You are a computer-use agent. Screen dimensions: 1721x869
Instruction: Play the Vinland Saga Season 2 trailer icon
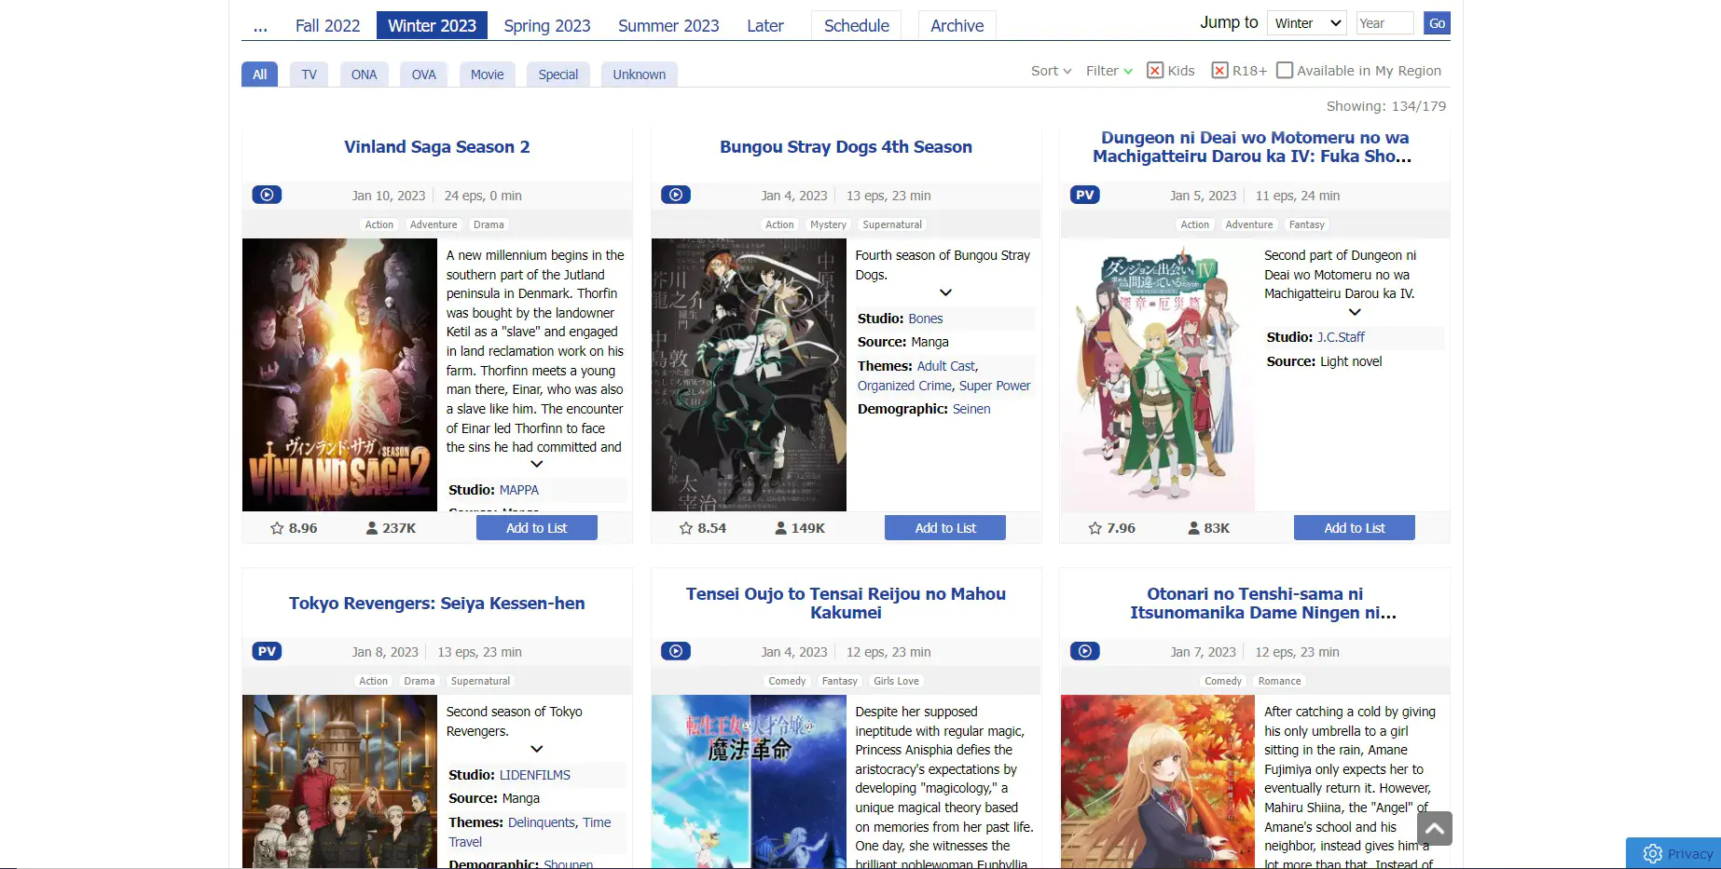[267, 195]
